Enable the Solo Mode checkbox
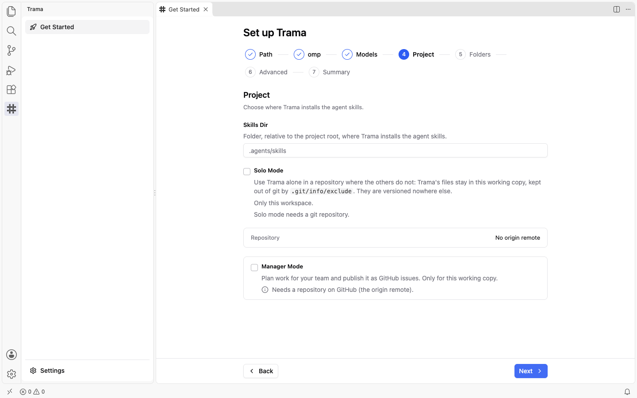 pyautogui.click(x=247, y=172)
